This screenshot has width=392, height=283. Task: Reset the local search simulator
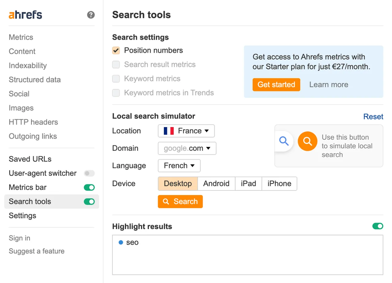(373, 117)
